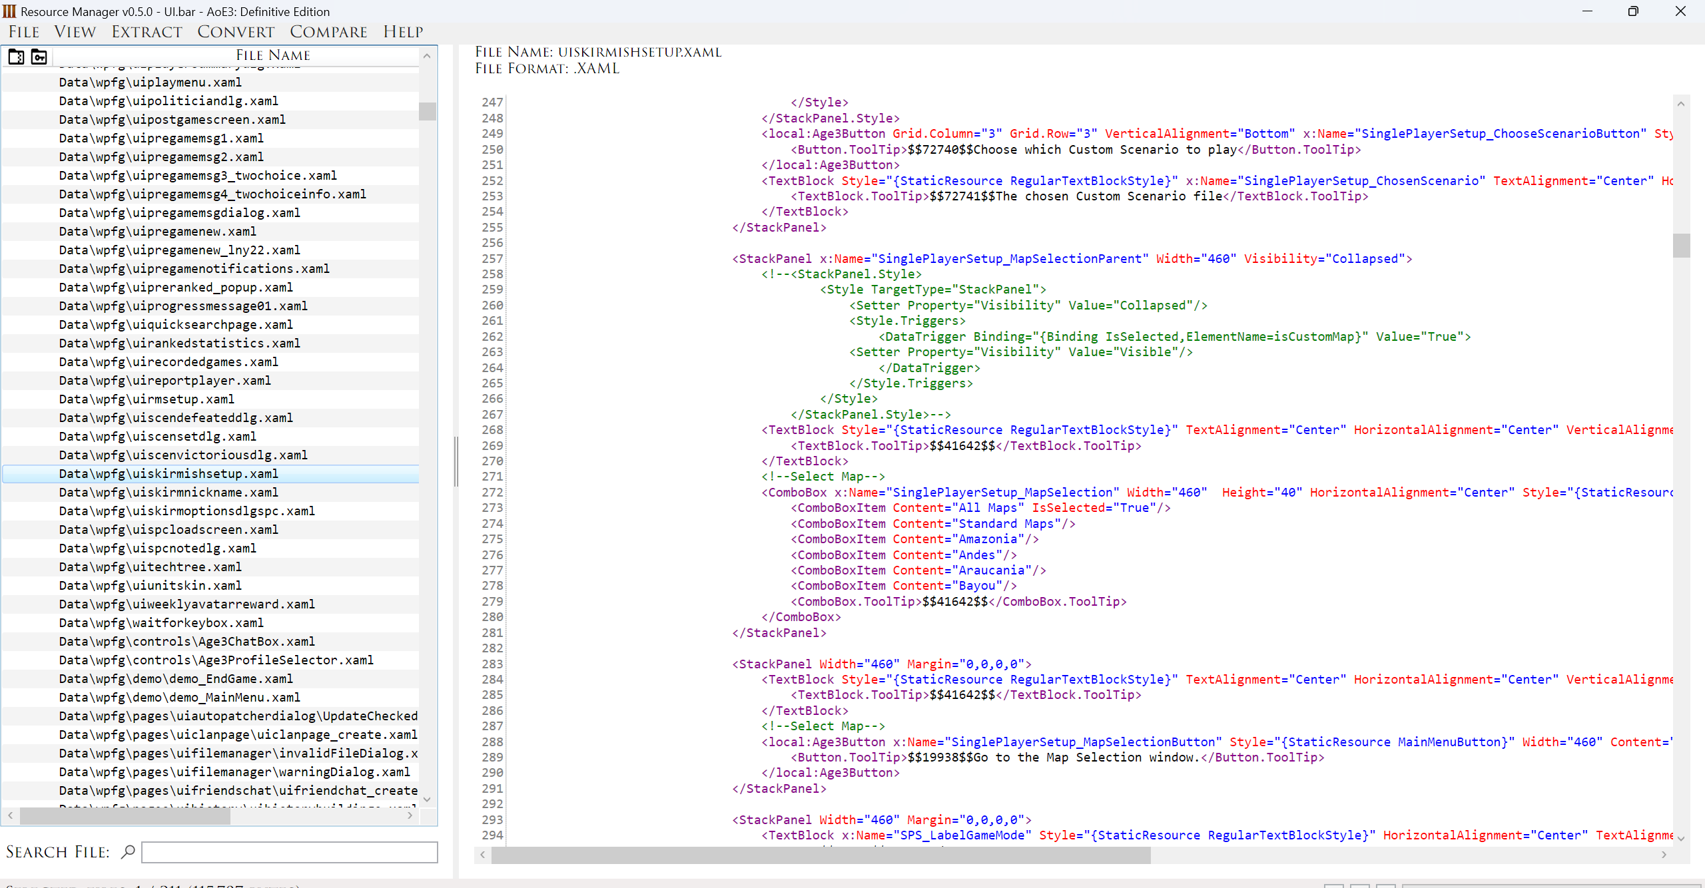Click the file list scroll-up arrow

[x=427, y=57]
